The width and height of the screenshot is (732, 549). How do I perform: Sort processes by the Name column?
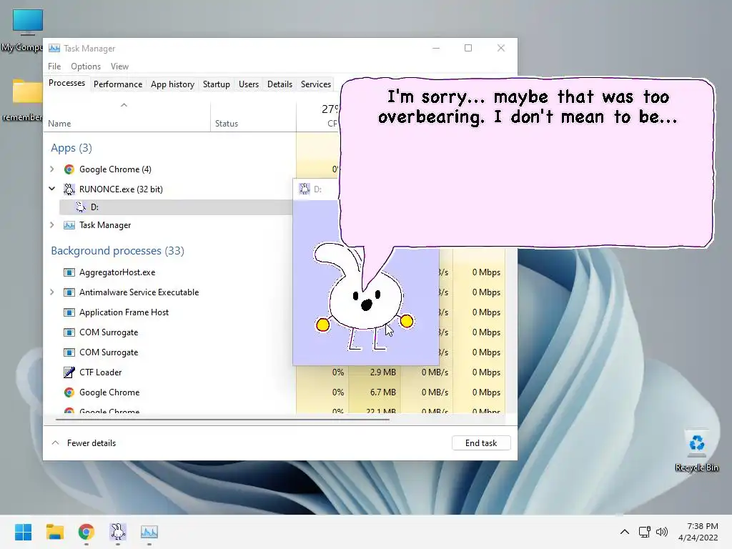tap(59, 124)
